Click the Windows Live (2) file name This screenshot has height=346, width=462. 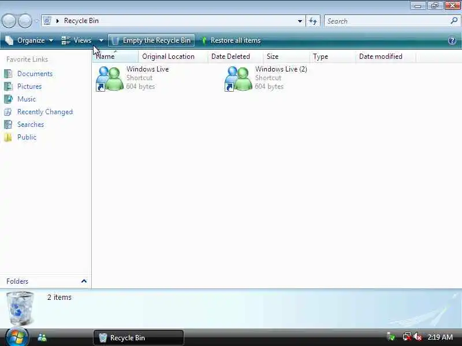click(281, 69)
